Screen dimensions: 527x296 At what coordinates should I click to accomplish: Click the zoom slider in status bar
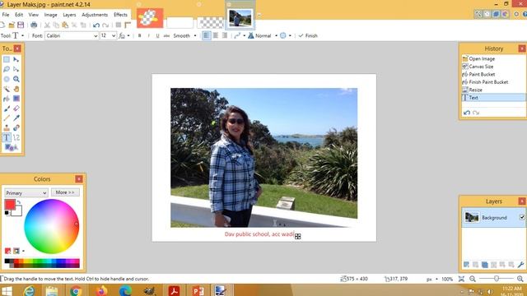[497, 279]
